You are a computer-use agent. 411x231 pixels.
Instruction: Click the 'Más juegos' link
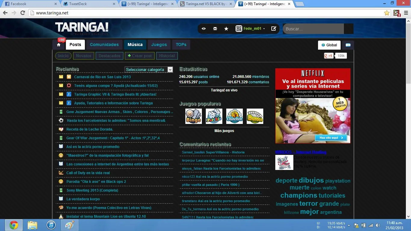[224, 131]
